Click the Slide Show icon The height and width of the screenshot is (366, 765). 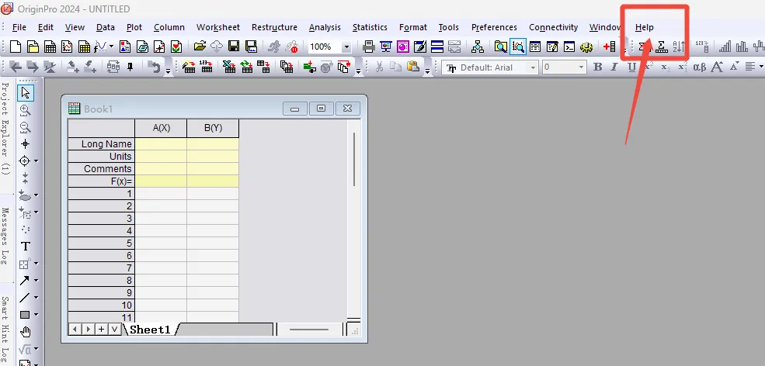pos(386,47)
